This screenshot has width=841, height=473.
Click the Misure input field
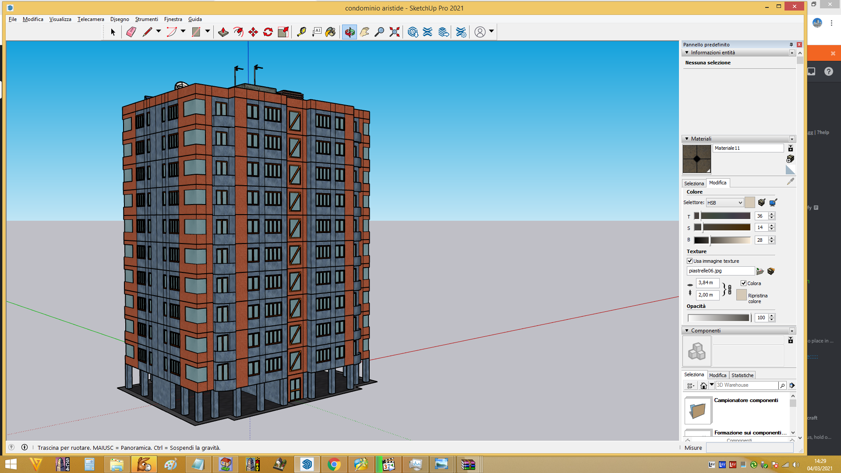(749, 448)
